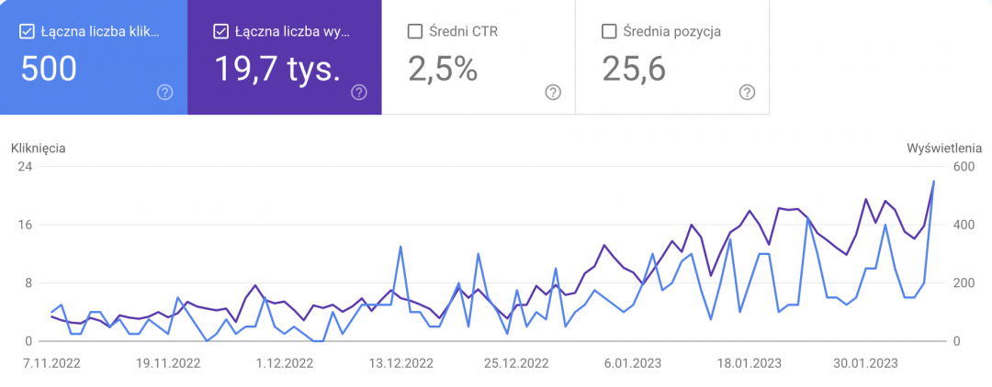Click the chart's final peak data point
The image size is (992, 387).
[x=934, y=182]
